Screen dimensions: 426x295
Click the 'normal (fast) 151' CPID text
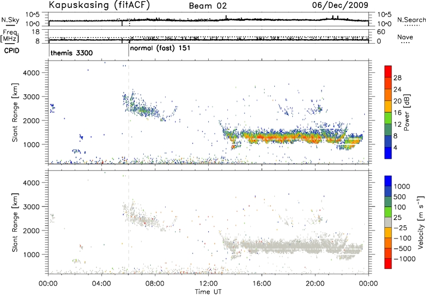point(160,48)
